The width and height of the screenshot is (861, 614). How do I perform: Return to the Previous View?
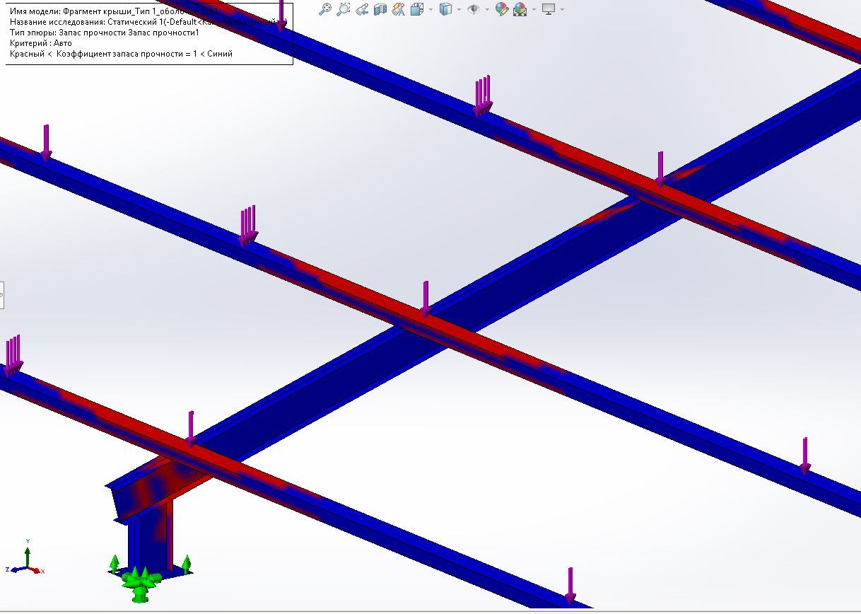click(362, 9)
